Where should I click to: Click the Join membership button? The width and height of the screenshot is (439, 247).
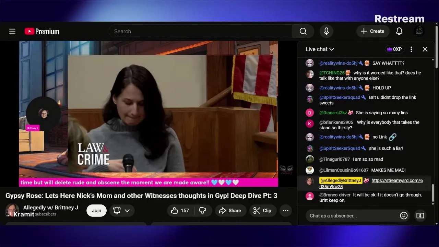tap(96, 211)
